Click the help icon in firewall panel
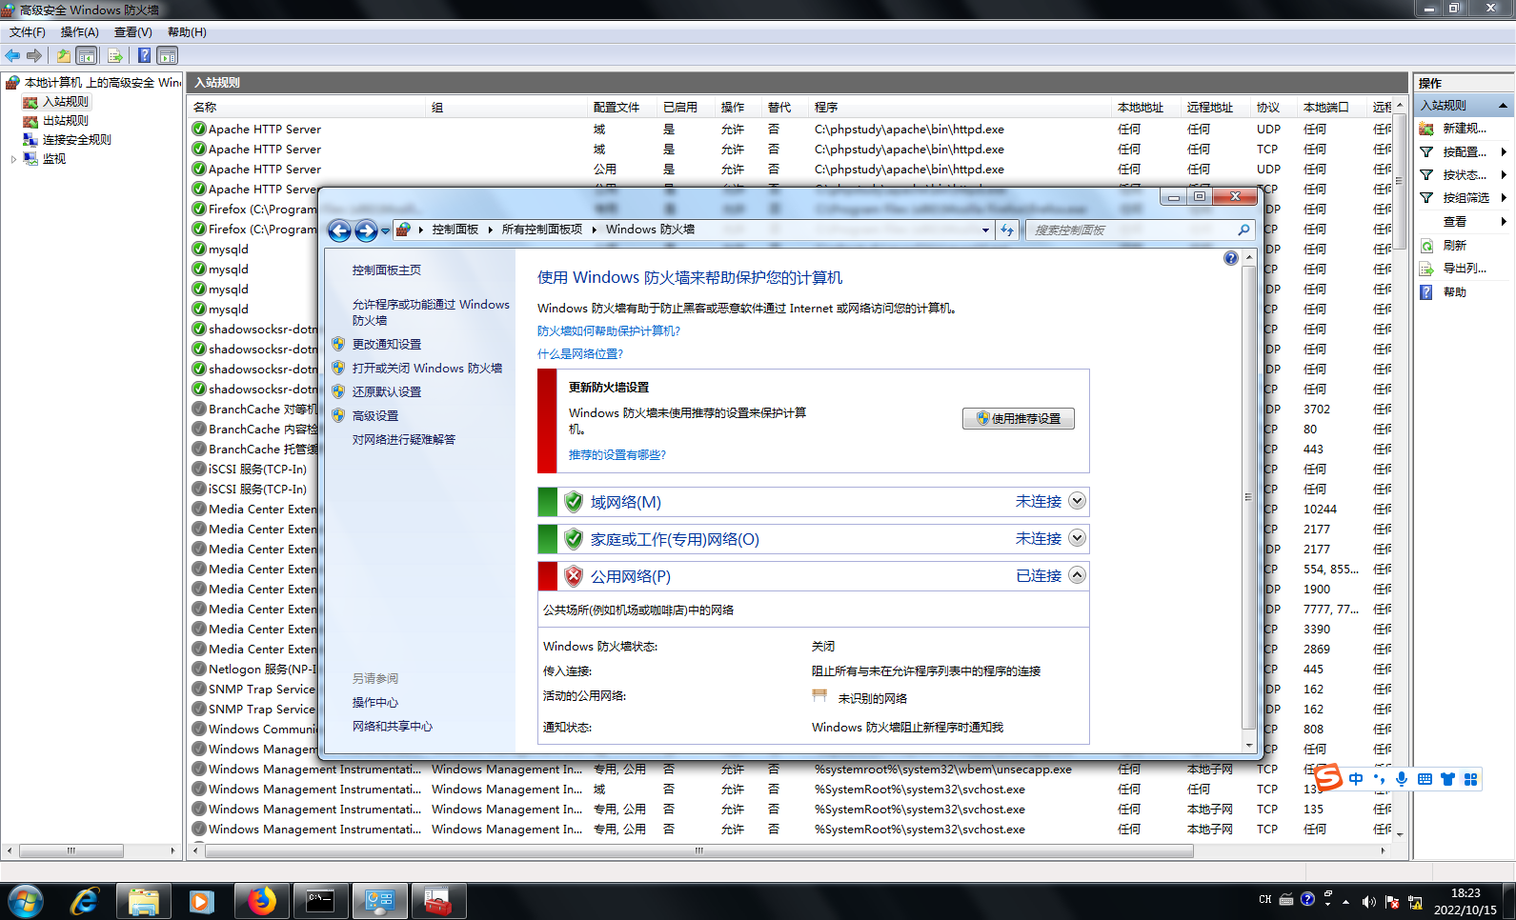Viewport: 1516px width, 920px height. (x=1230, y=258)
